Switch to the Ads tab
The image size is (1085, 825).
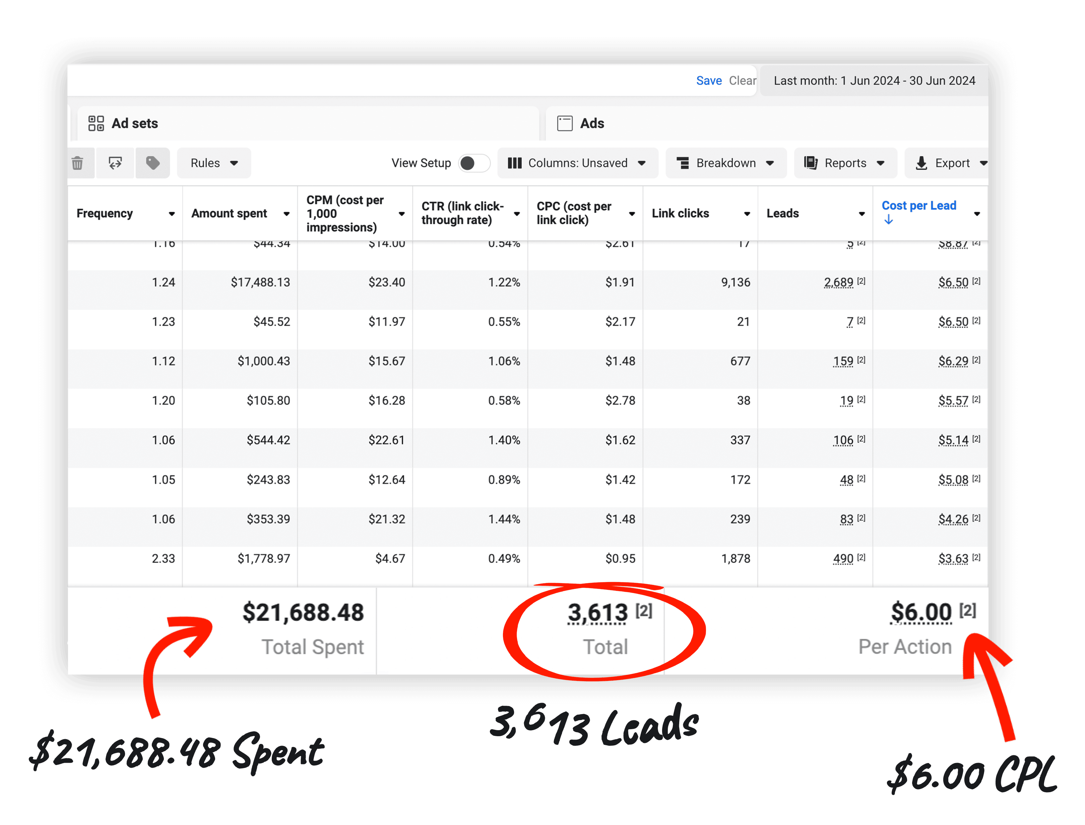592,123
